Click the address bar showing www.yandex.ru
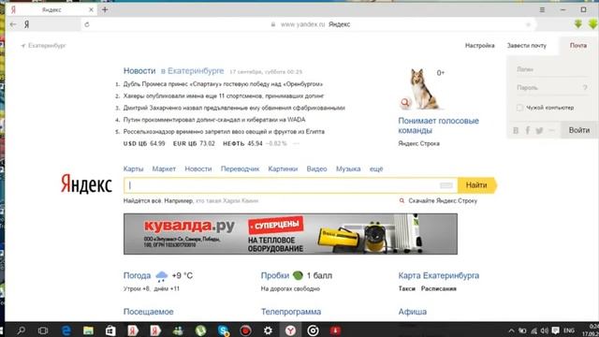 [310, 24]
